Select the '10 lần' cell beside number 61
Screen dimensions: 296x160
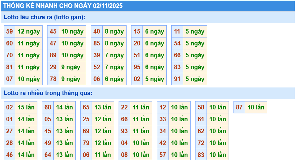[218, 119]
